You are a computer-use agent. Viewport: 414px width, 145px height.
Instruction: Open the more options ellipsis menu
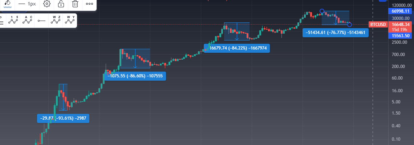tap(89, 4)
